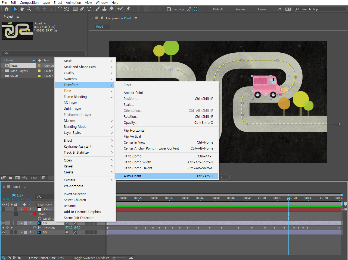The width and height of the screenshot is (348, 260).
Task: Select the Pen tool
Action: [x=82, y=9]
